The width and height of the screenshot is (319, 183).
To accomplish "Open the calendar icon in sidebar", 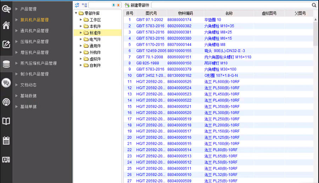I will (x=6, y=140).
